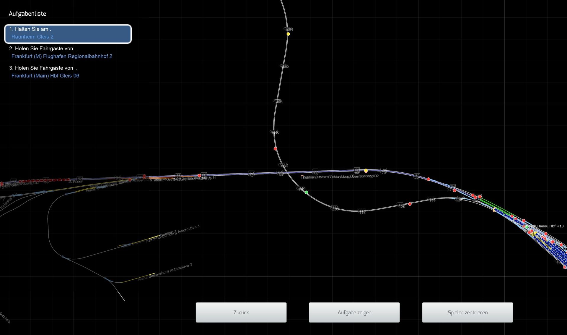Screen dimensions: 567x335
Task: Click the Mainz-Gustavsburg Automotive 3 track label
Action: coord(165,273)
